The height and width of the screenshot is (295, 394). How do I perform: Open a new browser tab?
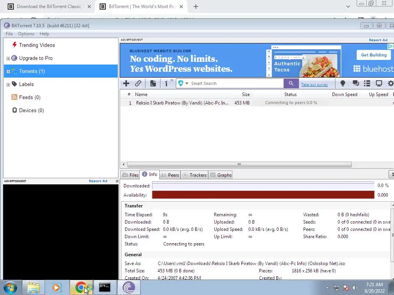tap(196, 7)
